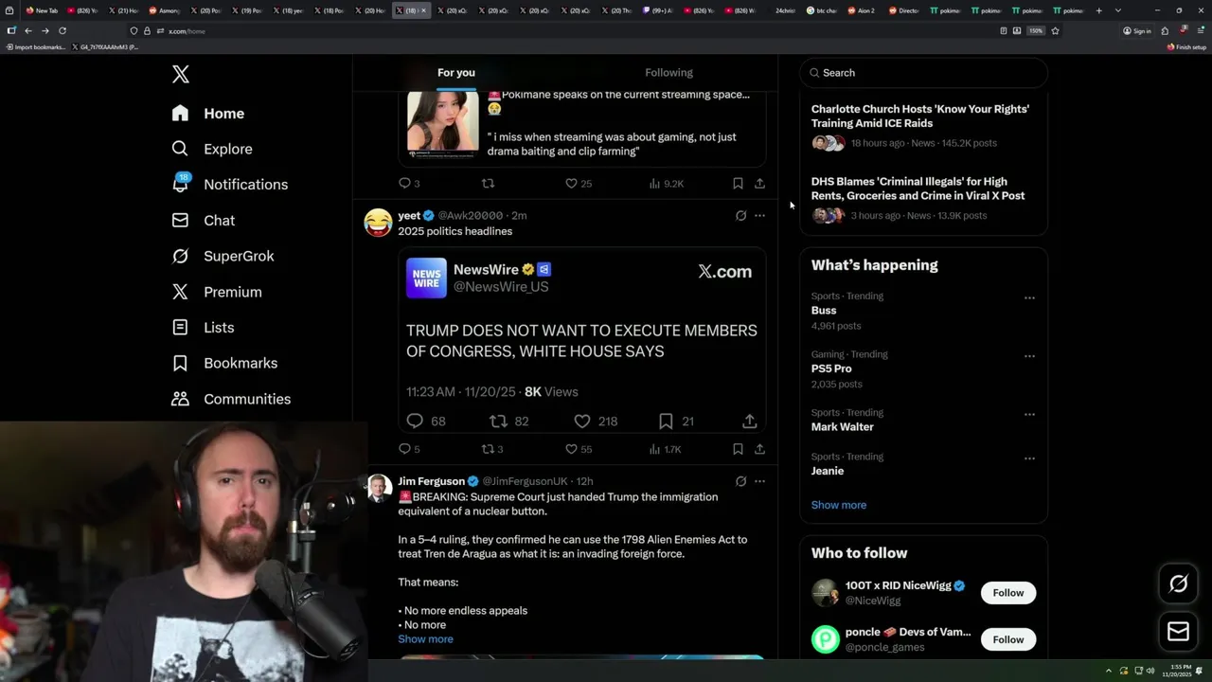Open Notifications with the 18 badge
The height and width of the screenshot is (682, 1212).
tap(229, 185)
